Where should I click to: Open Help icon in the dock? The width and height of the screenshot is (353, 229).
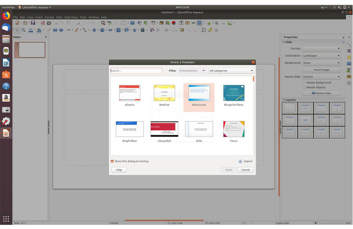pos(6,86)
